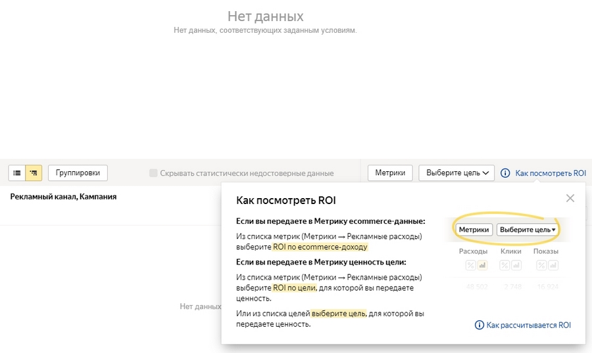This screenshot has height=353, width=592.
Task: Click Выберите цель dropdown in popup illustration
Action: (x=528, y=230)
